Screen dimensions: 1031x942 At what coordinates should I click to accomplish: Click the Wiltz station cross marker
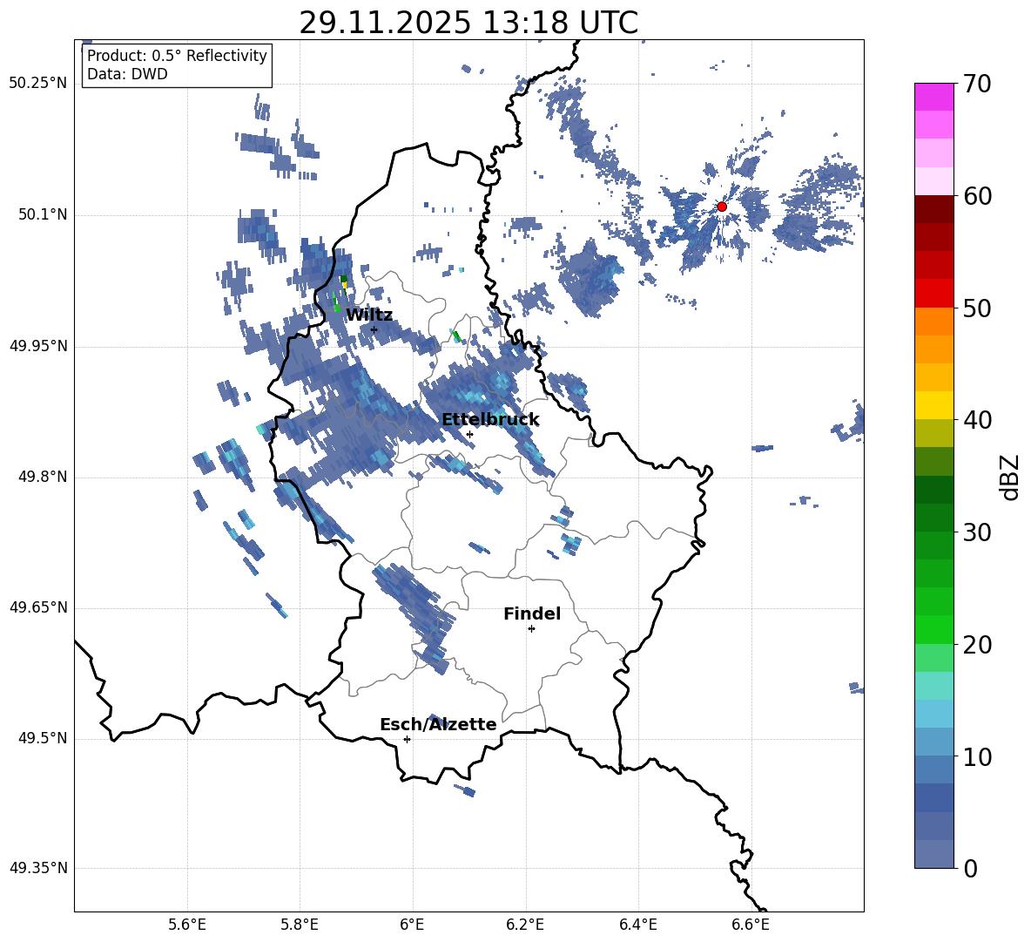pyautogui.click(x=374, y=329)
